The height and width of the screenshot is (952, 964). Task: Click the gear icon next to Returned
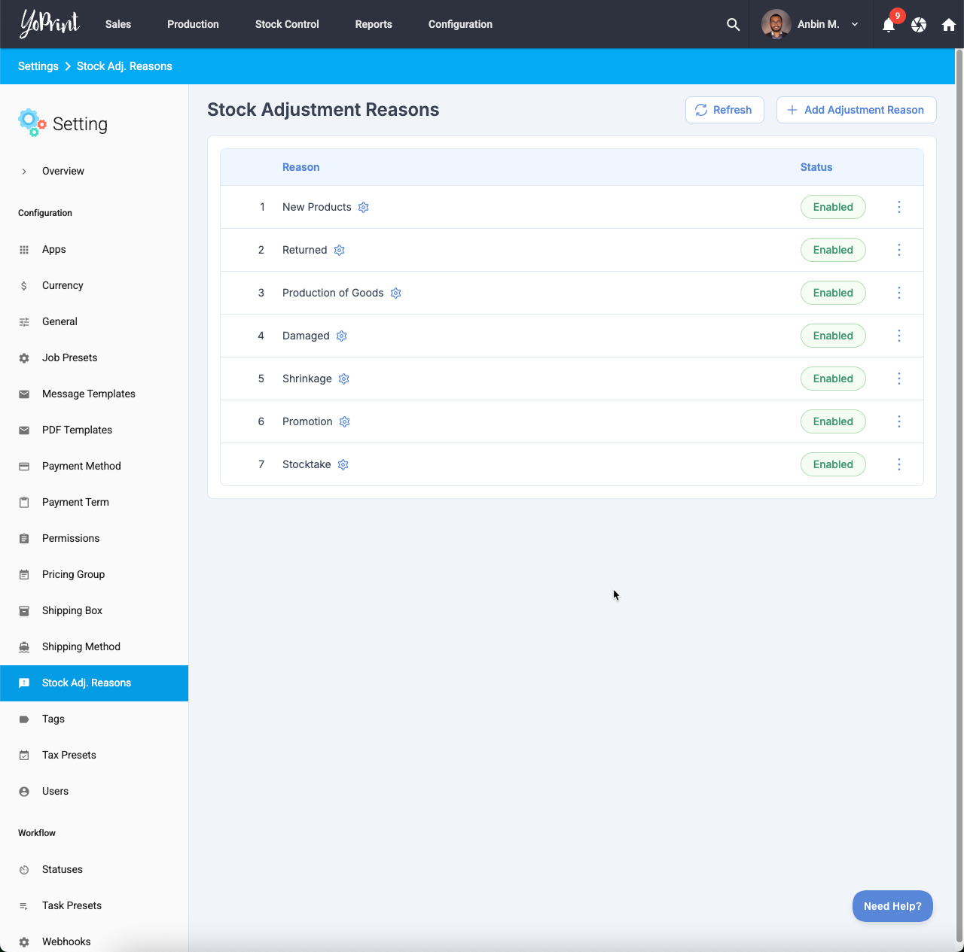(340, 250)
